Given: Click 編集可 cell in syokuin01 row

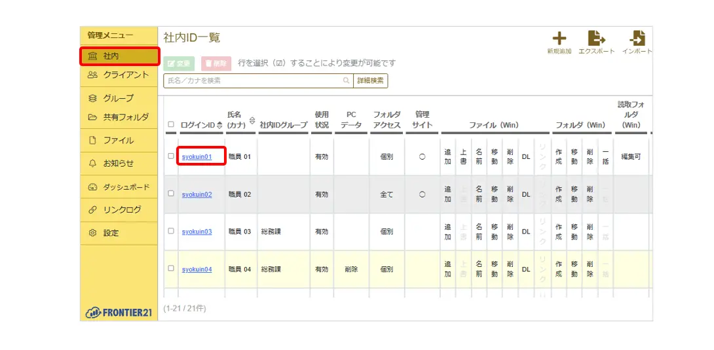Looking at the screenshot, I should coord(631,157).
